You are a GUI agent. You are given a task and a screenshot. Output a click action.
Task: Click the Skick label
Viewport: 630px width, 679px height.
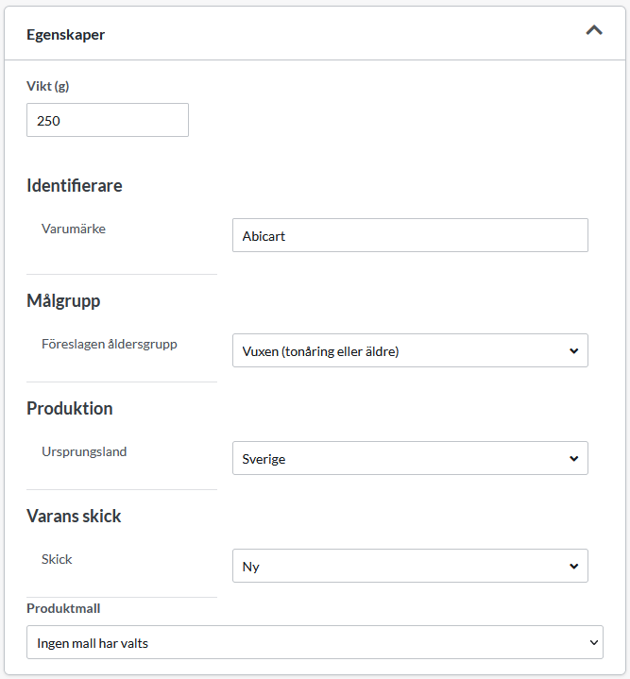pos(57,559)
